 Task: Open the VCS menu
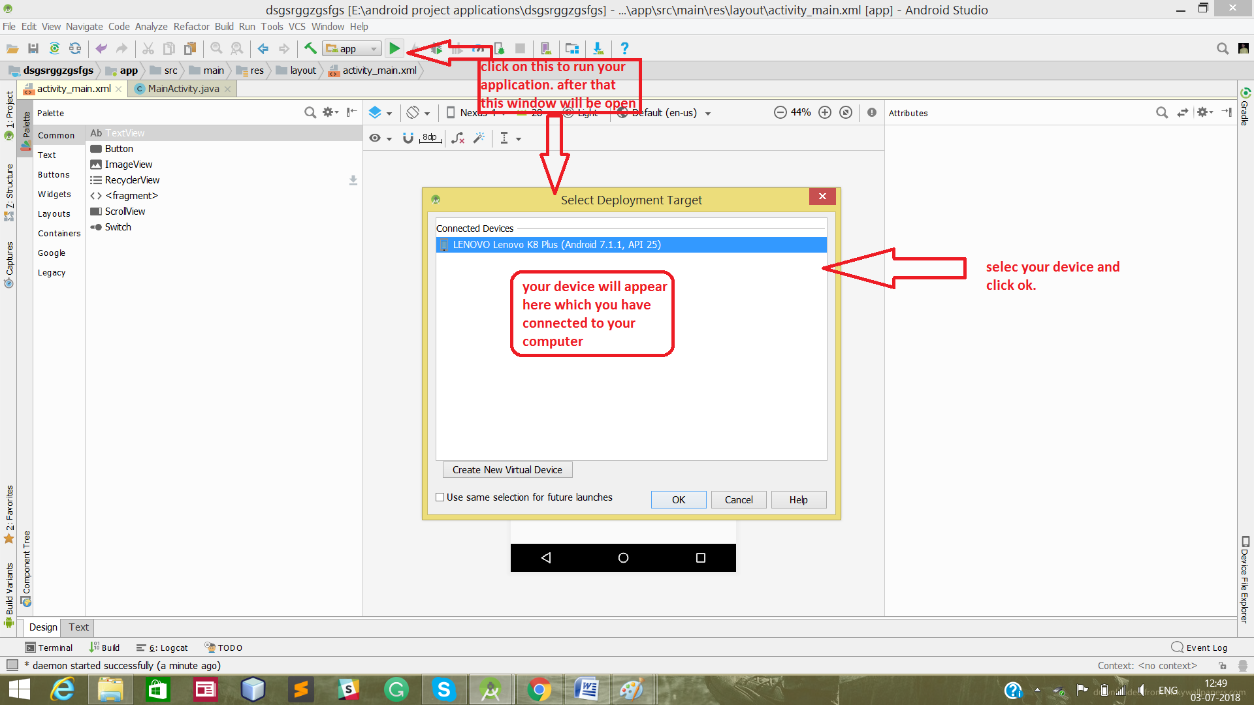click(297, 27)
